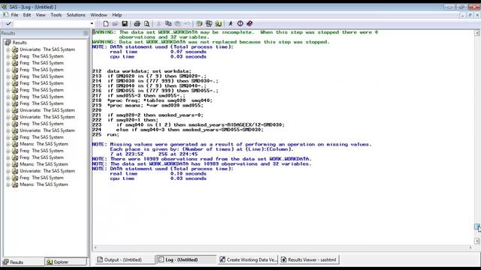Switch to the Explorer tab at pane bottom
Screen dimensions: 481x270
tap(65, 262)
